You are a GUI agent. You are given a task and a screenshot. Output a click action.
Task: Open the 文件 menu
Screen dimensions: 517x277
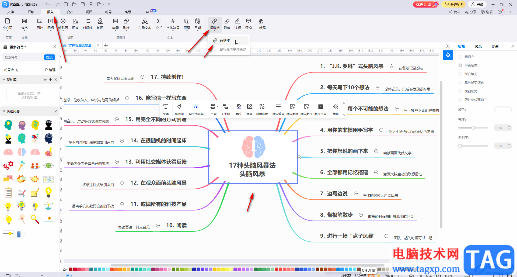(x=11, y=12)
